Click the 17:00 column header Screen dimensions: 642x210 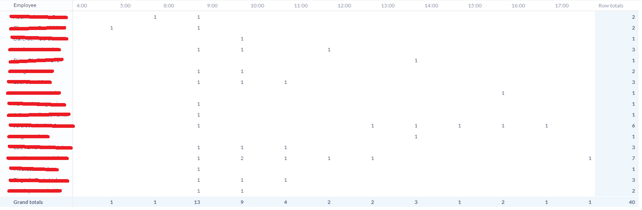[562, 6]
